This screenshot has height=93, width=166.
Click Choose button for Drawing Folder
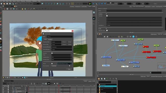tap(64, 42)
